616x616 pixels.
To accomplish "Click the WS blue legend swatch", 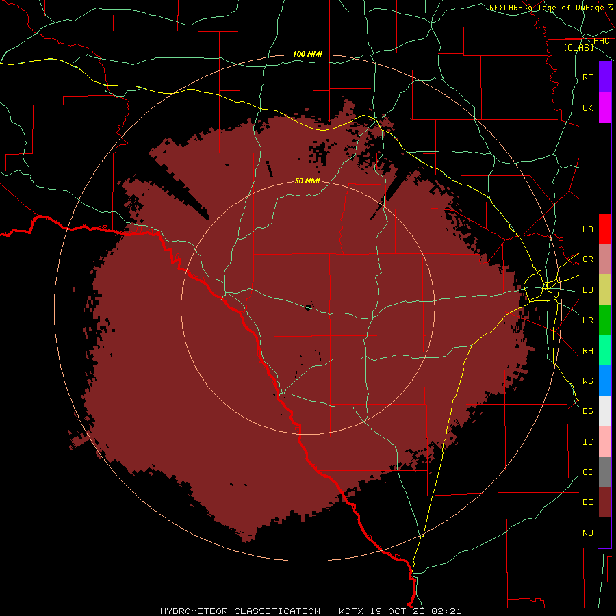I will [604, 381].
